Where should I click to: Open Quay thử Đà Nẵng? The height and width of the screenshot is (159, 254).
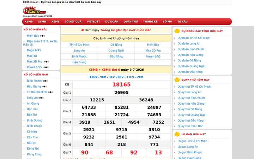click(x=190, y=109)
